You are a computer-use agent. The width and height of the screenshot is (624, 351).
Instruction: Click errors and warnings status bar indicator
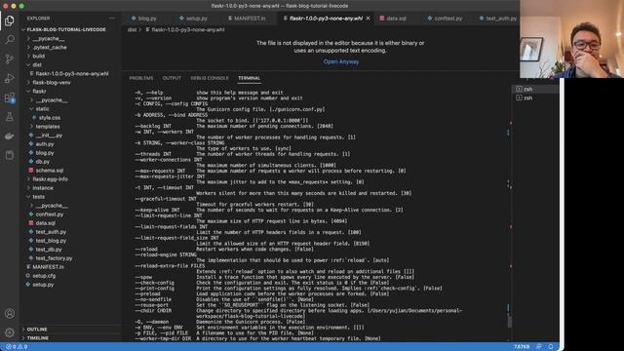(x=17, y=347)
